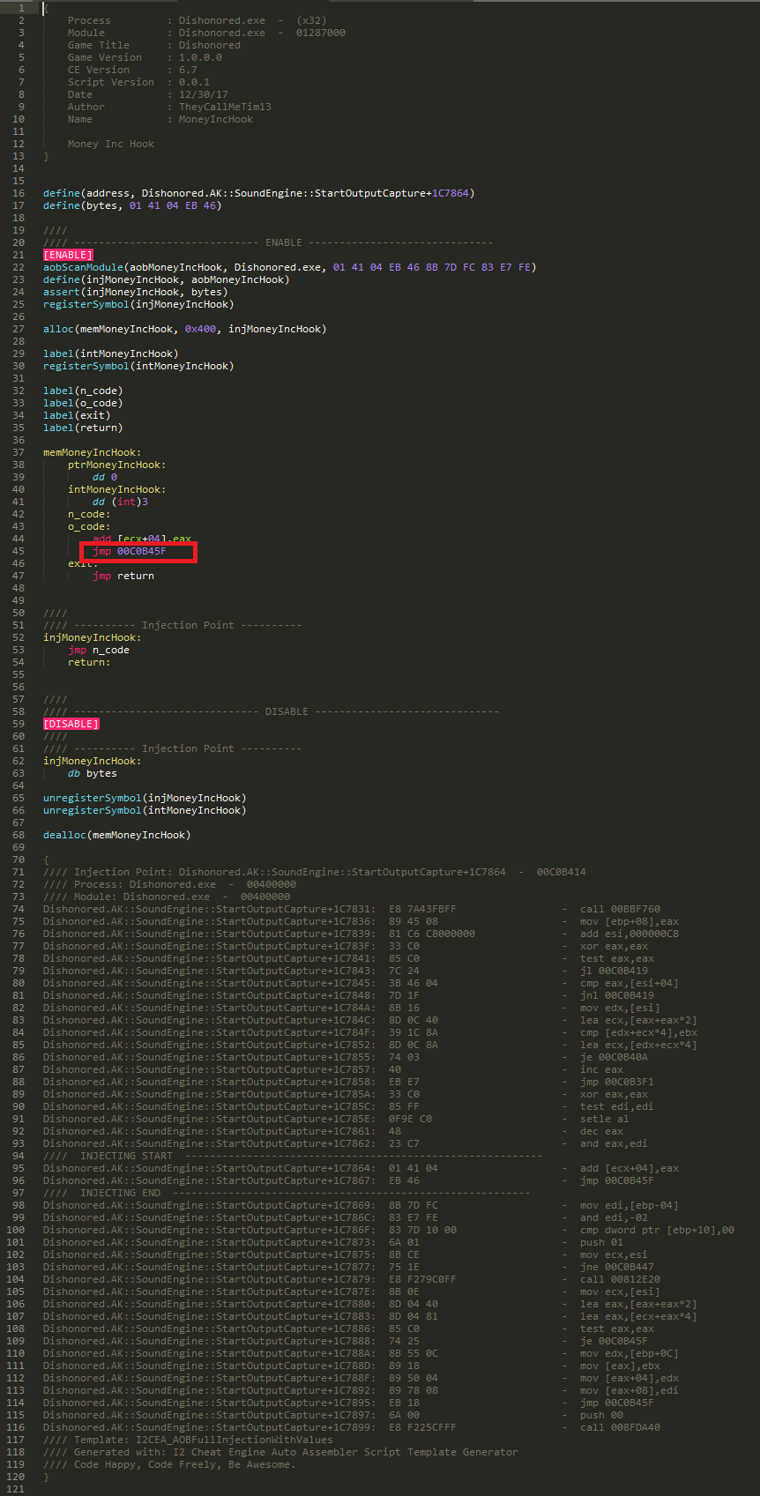This screenshot has height=1496, width=760.
Task: Click the 'label(exit)' line
Action: [x=77, y=415]
